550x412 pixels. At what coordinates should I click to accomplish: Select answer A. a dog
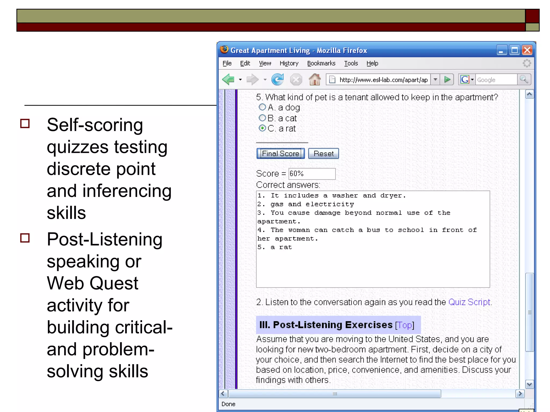pos(262,107)
